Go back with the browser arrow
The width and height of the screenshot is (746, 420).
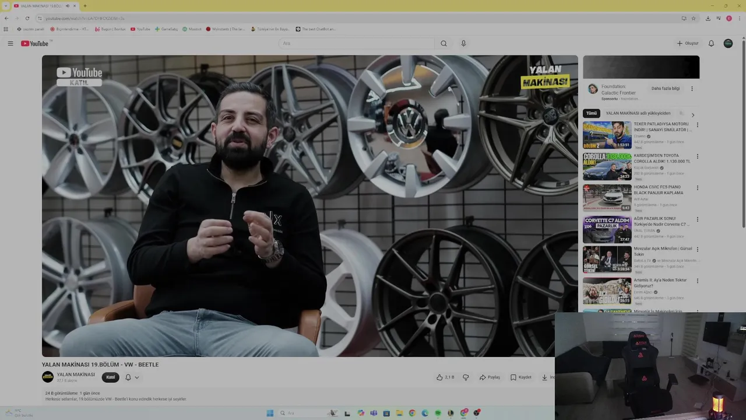point(6,18)
